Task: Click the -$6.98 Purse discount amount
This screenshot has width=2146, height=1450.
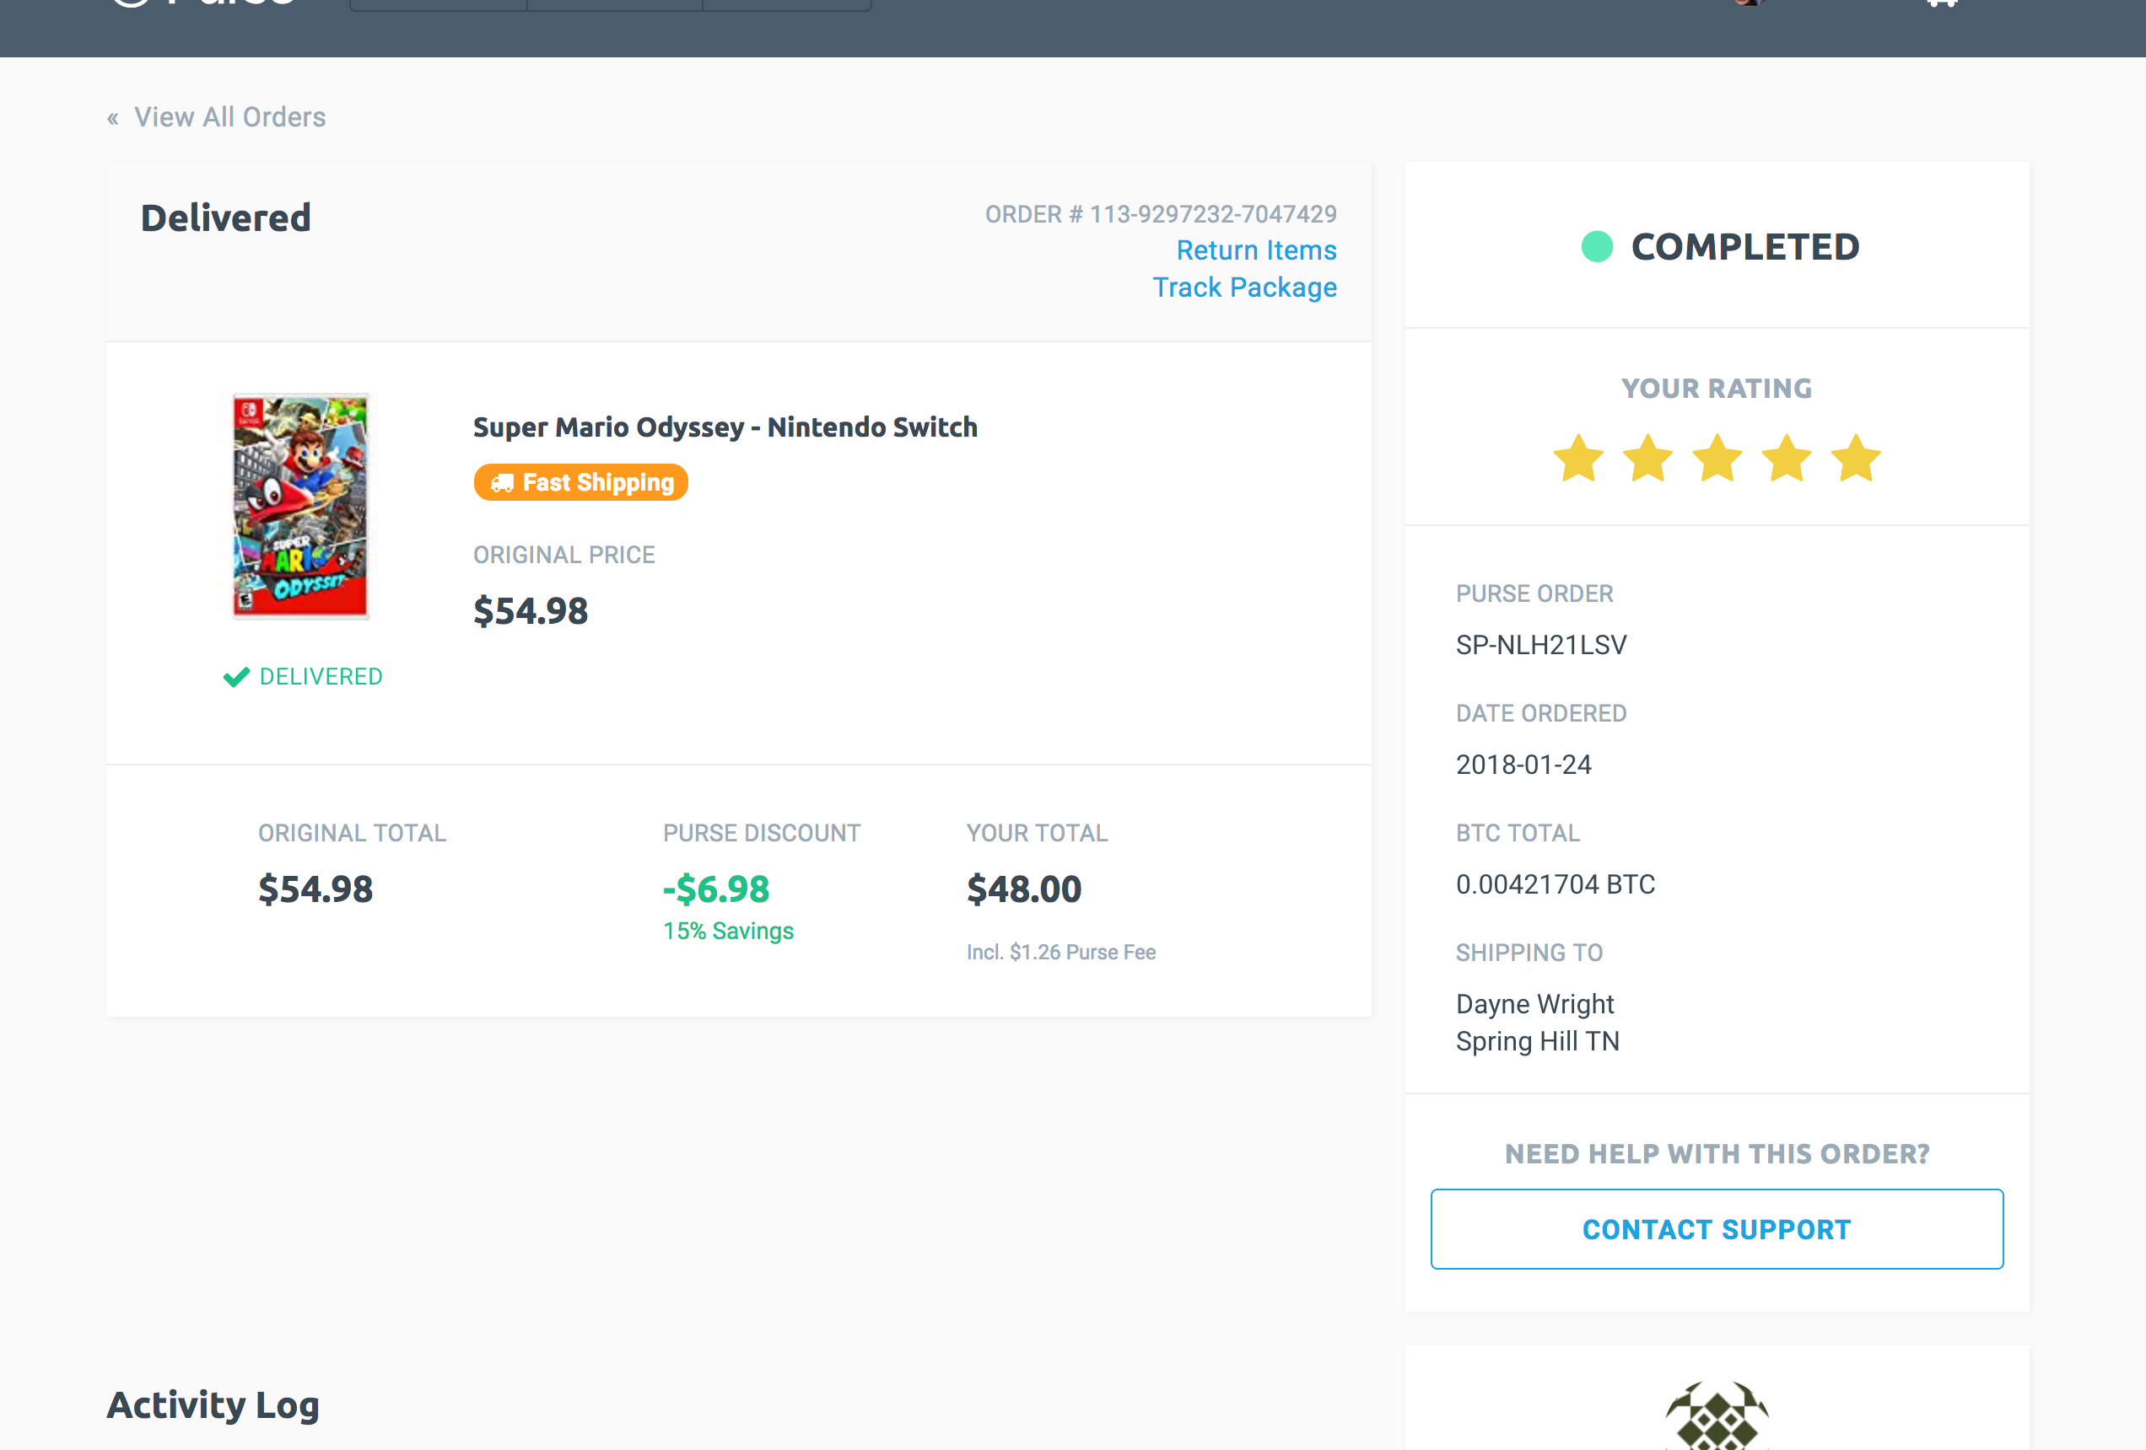Action: (715, 889)
